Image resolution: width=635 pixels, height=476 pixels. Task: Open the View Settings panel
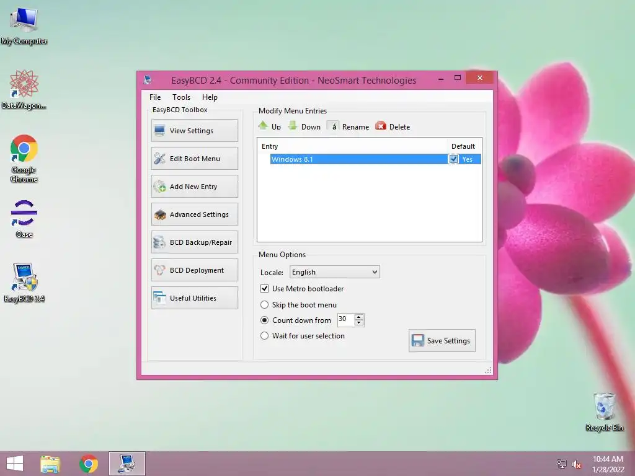point(194,130)
